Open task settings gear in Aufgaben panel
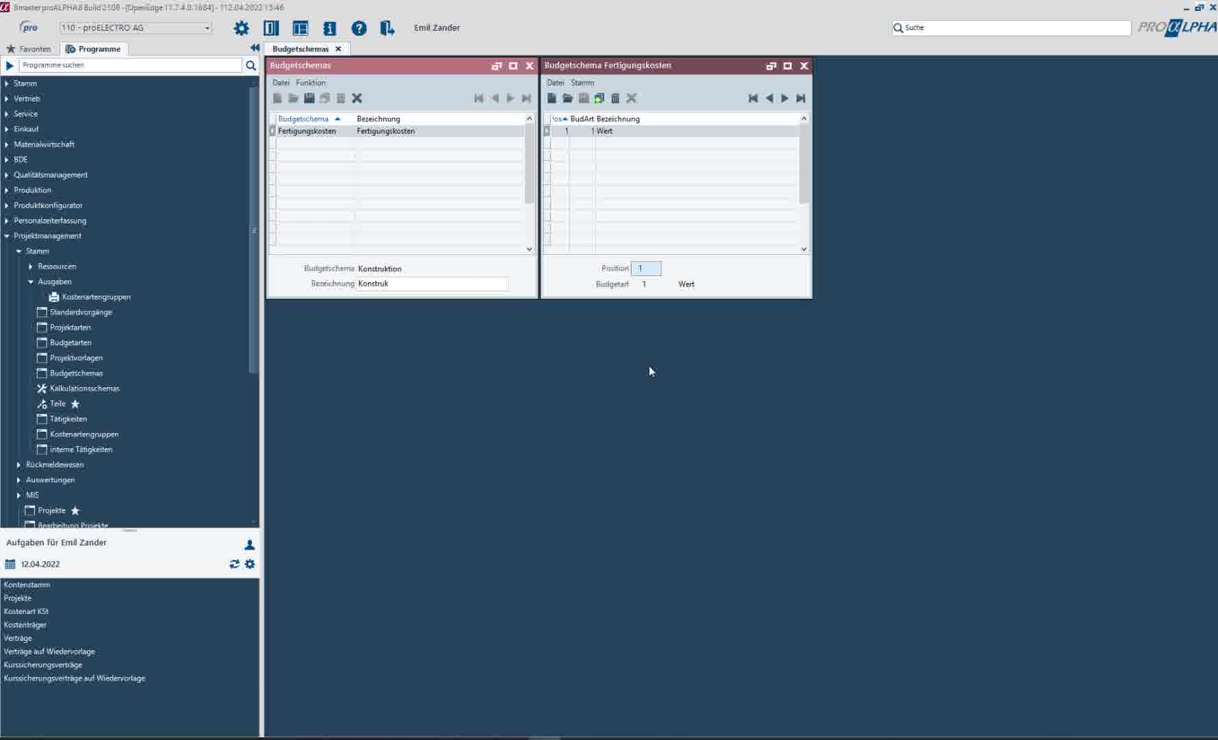The height and width of the screenshot is (740, 1218). point(250,564)
